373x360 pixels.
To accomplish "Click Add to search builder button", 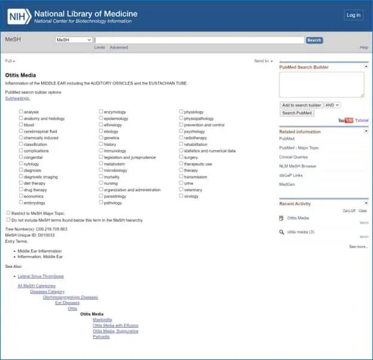I will point(301,105).
